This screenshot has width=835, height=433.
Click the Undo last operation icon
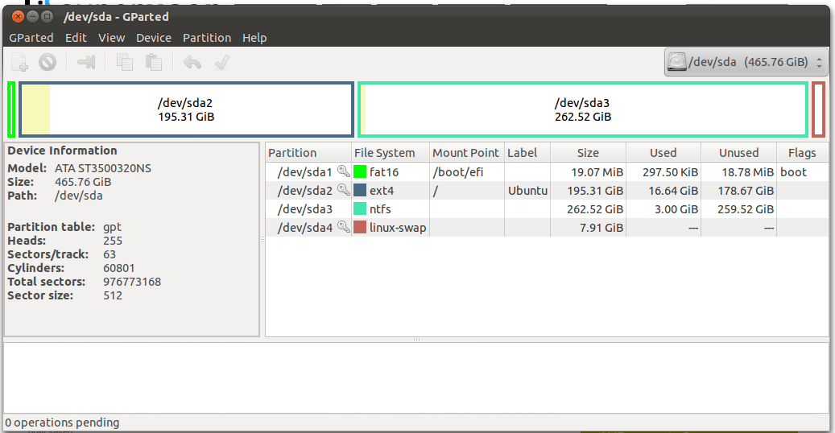click(192, 62)
